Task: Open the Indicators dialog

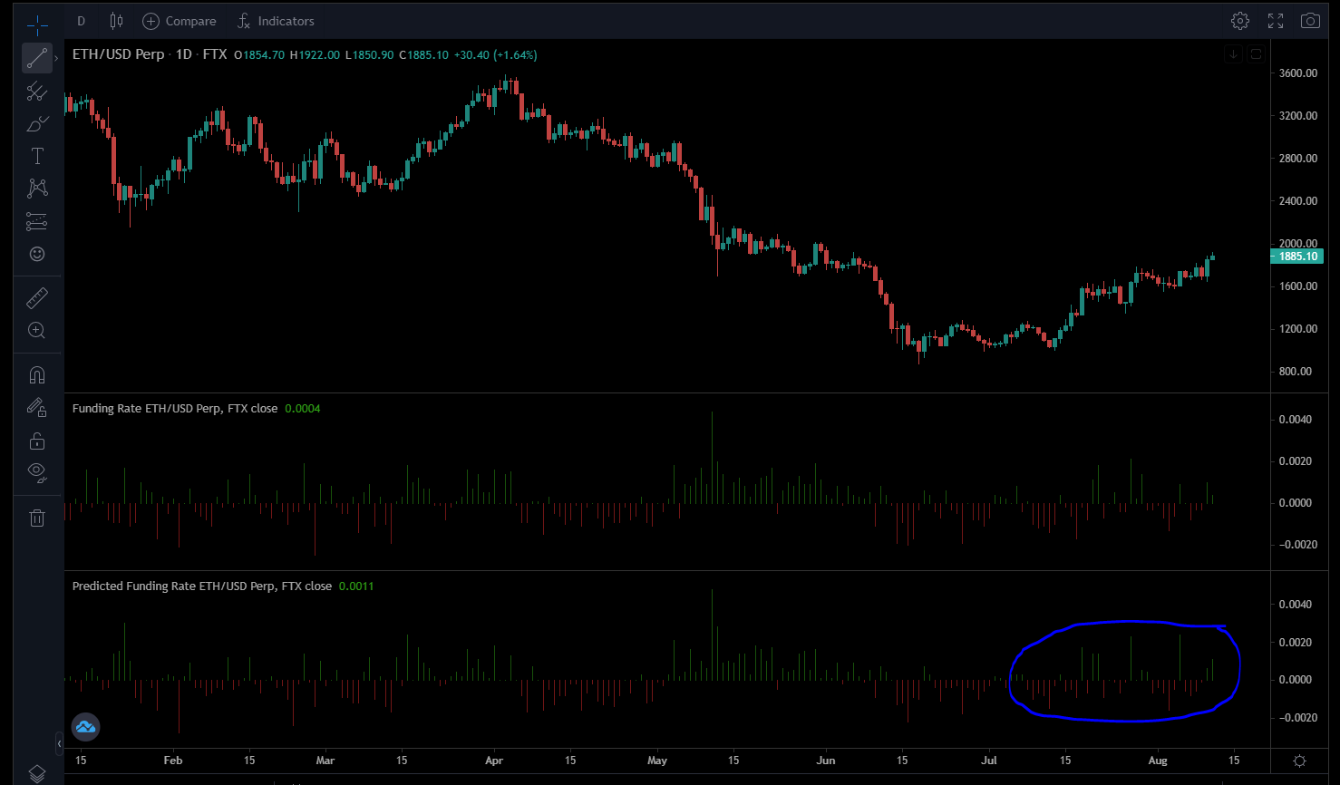Action: click(x=276, y=21)
